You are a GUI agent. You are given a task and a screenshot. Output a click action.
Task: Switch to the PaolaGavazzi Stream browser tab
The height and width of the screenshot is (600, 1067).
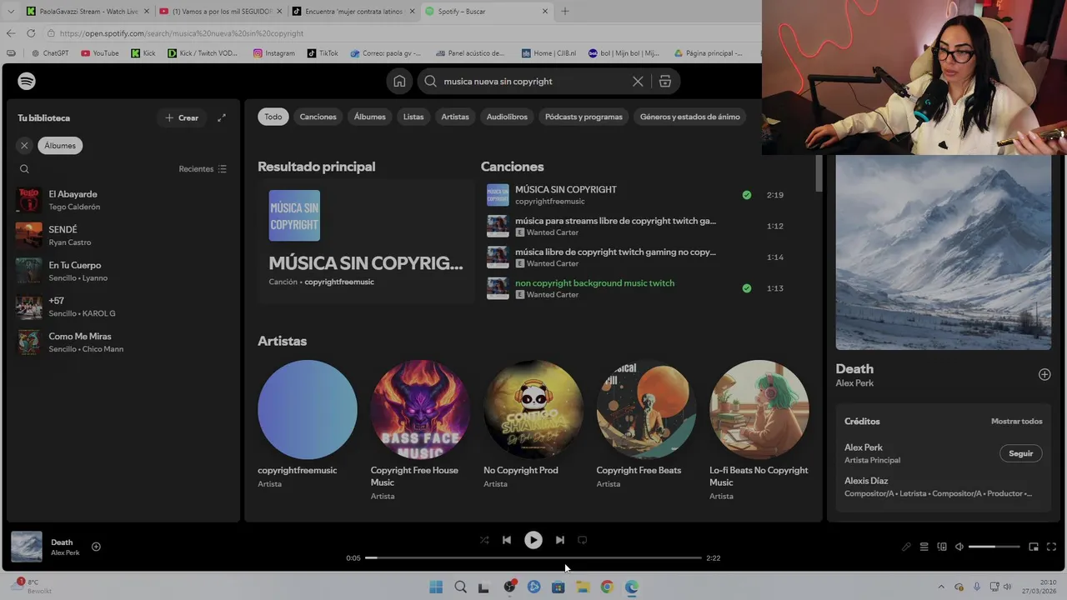[x=87, y=12]
